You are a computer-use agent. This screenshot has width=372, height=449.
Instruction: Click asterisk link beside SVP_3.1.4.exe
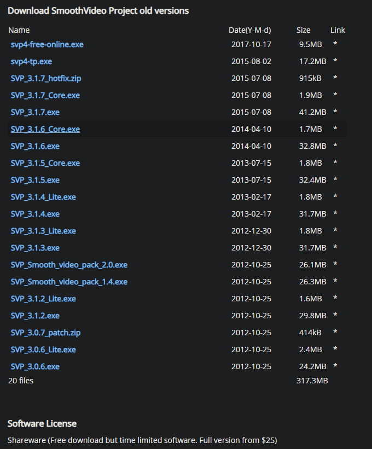click(x=335, y=214)
